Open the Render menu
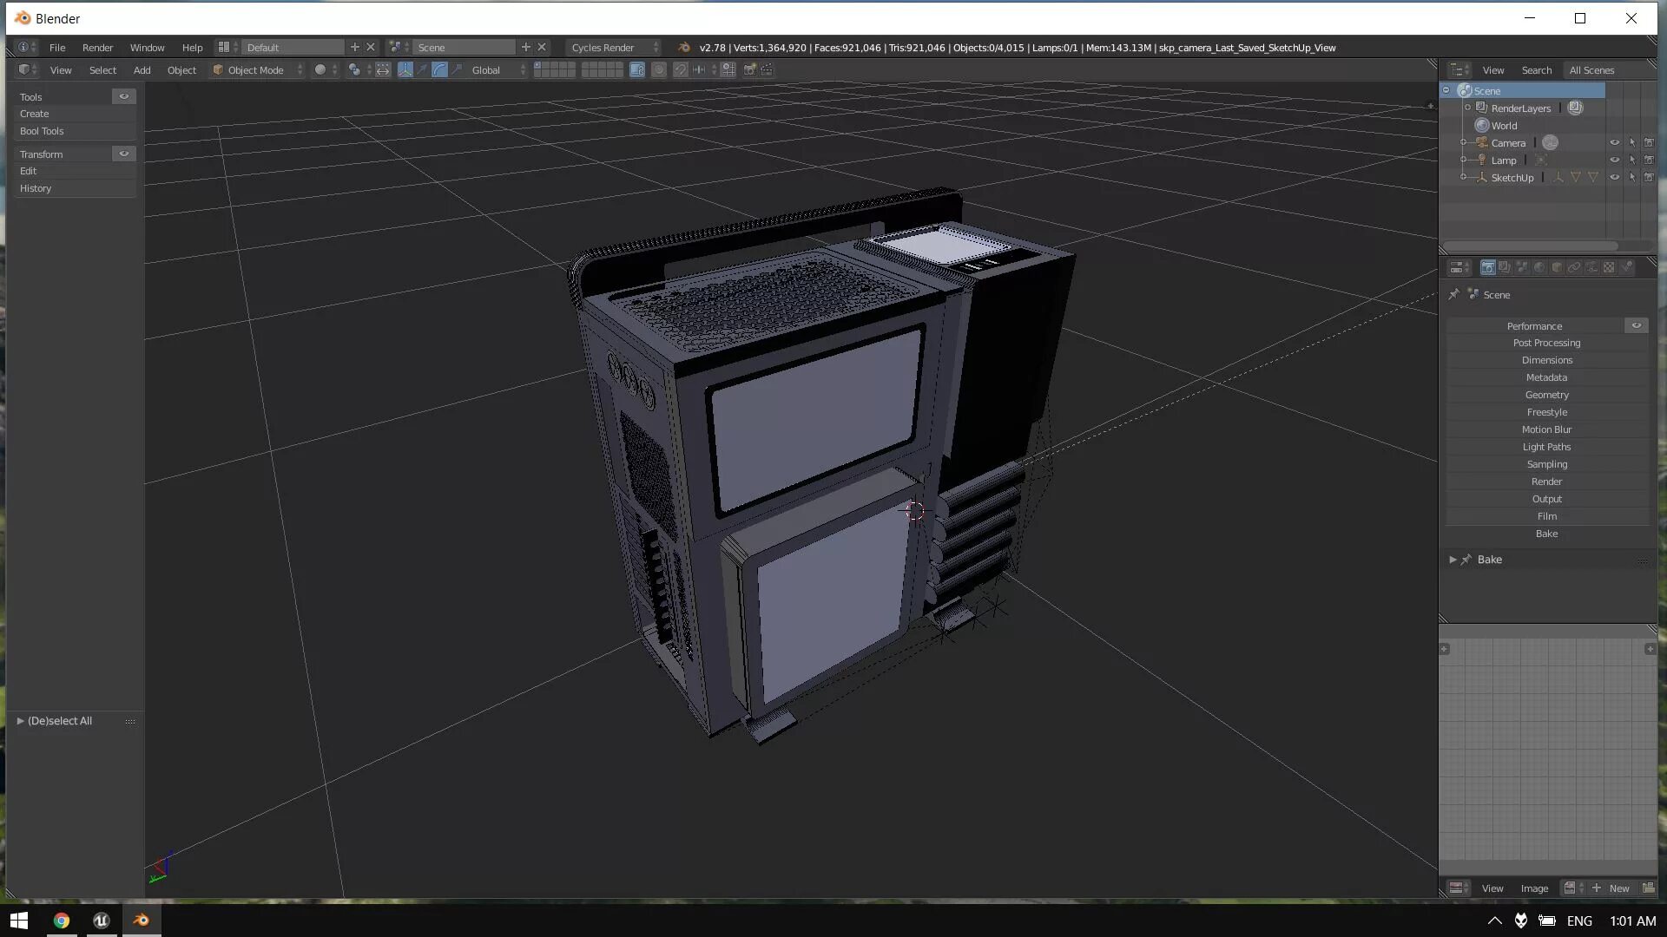1667x937 pixels. (97, 48)
